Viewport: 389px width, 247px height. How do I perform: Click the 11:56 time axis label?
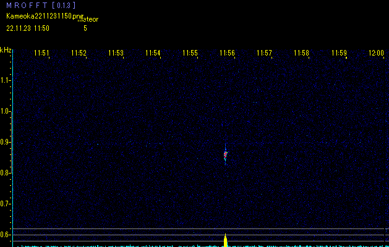pos(227,53)
